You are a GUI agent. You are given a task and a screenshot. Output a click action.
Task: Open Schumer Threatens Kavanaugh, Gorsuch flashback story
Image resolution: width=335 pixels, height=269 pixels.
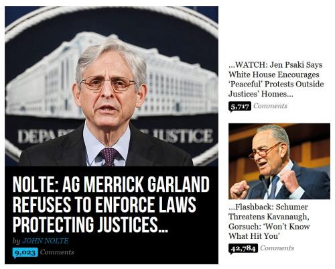[269, 221]
